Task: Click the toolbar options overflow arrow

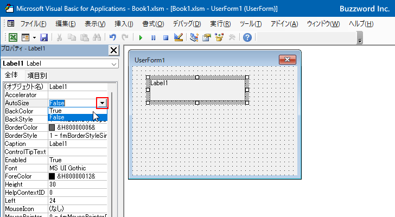Action: click(x=360, y=41)
